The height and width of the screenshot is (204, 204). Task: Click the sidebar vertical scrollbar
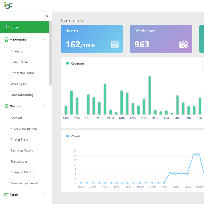[x=51, y=53]
